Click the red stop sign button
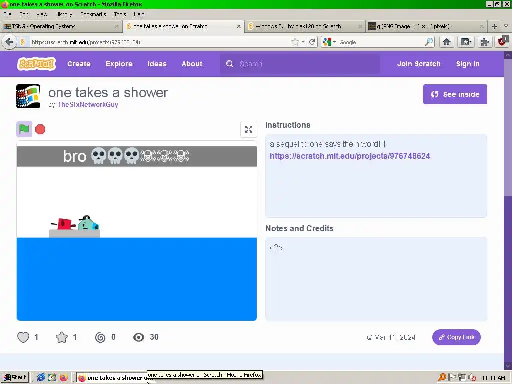The image size is (512, 384). click(40, 129)
